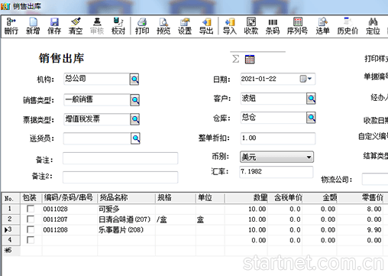Check the 包装 box for row 1
The height and width of the screenshot is (276, 388).
tap(31, 209)
